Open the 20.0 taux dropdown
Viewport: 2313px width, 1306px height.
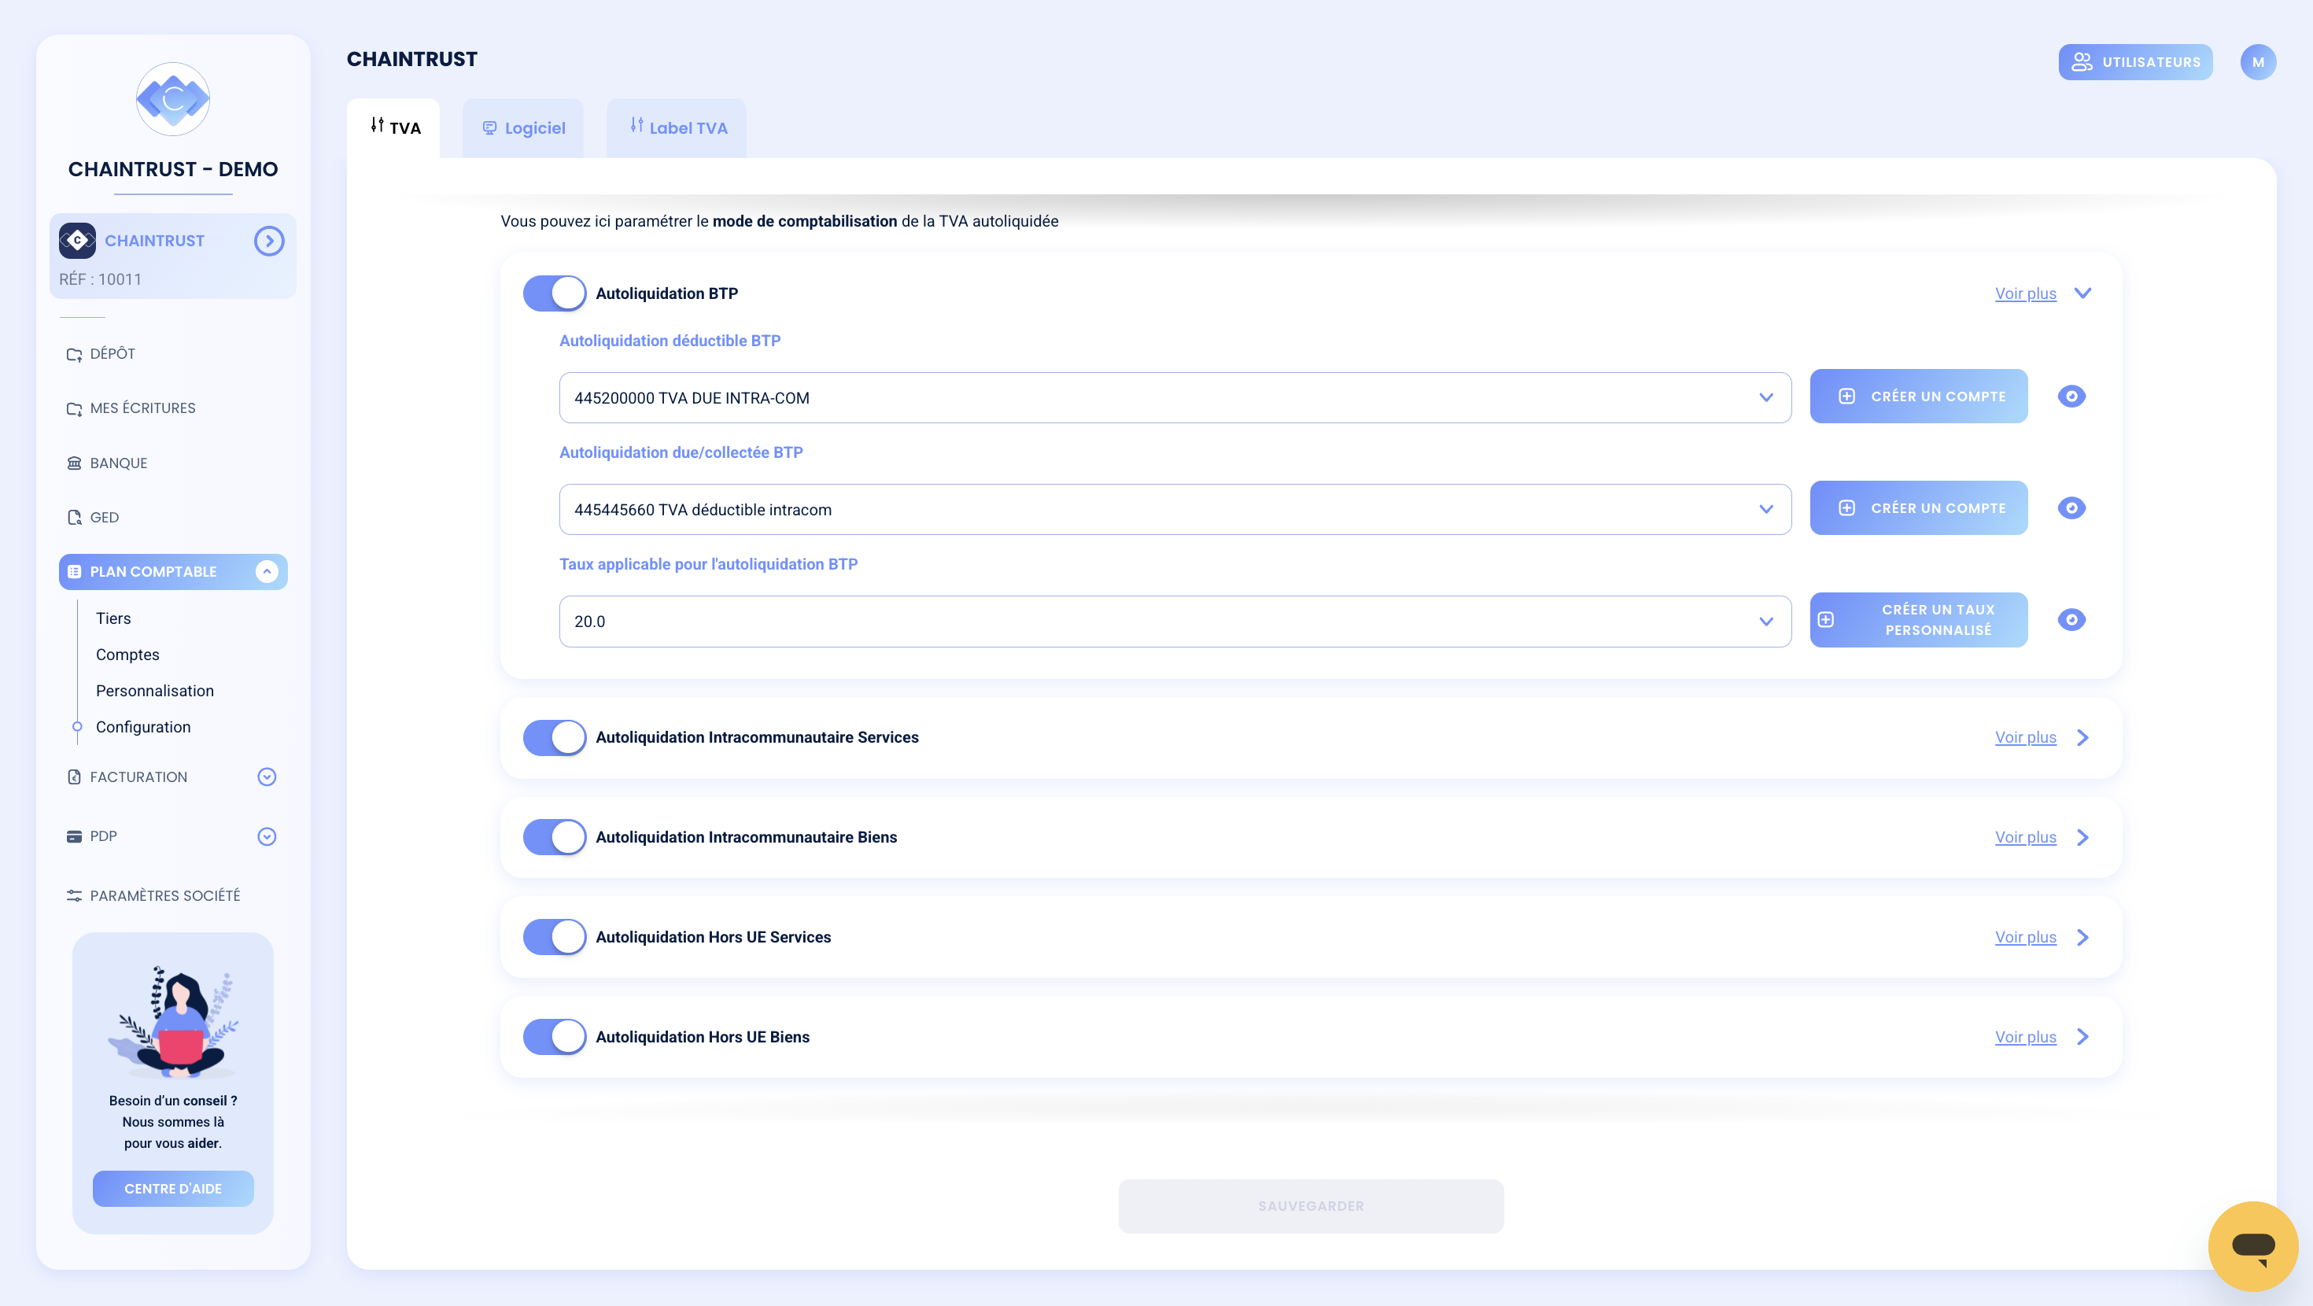pos(1175,622)
